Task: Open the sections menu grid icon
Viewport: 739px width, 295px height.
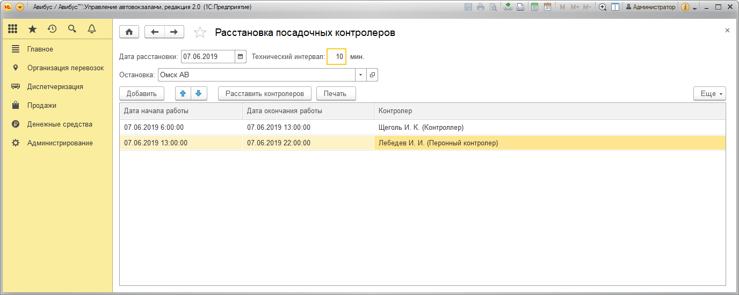Action: tap(13, 29)
